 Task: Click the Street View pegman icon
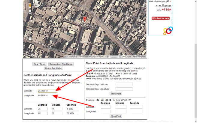pos(30,5)
